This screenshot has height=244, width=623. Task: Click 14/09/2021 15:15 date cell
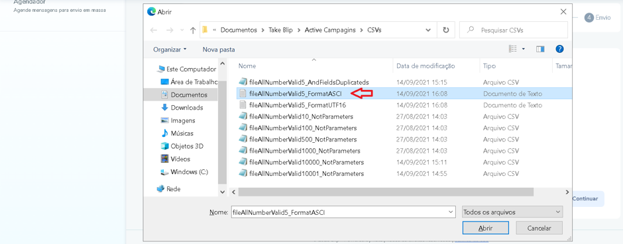click(x=422, y=83)
